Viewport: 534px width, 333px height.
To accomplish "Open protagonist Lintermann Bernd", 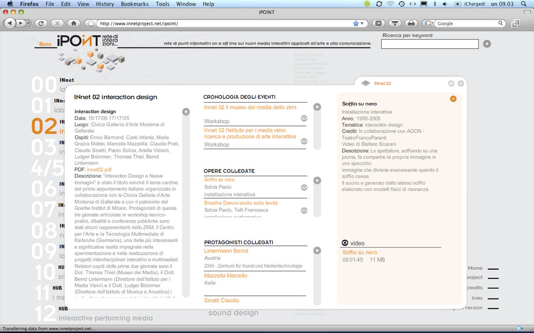I will [x=226, y=251].
